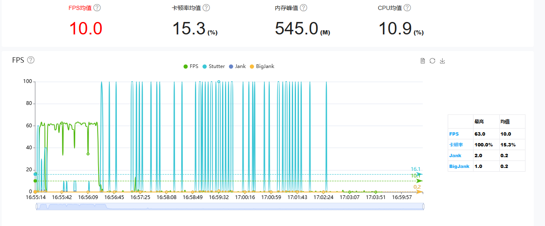
Task: Click the FPS row label in stats table
Action: click(x=454, y=134)
